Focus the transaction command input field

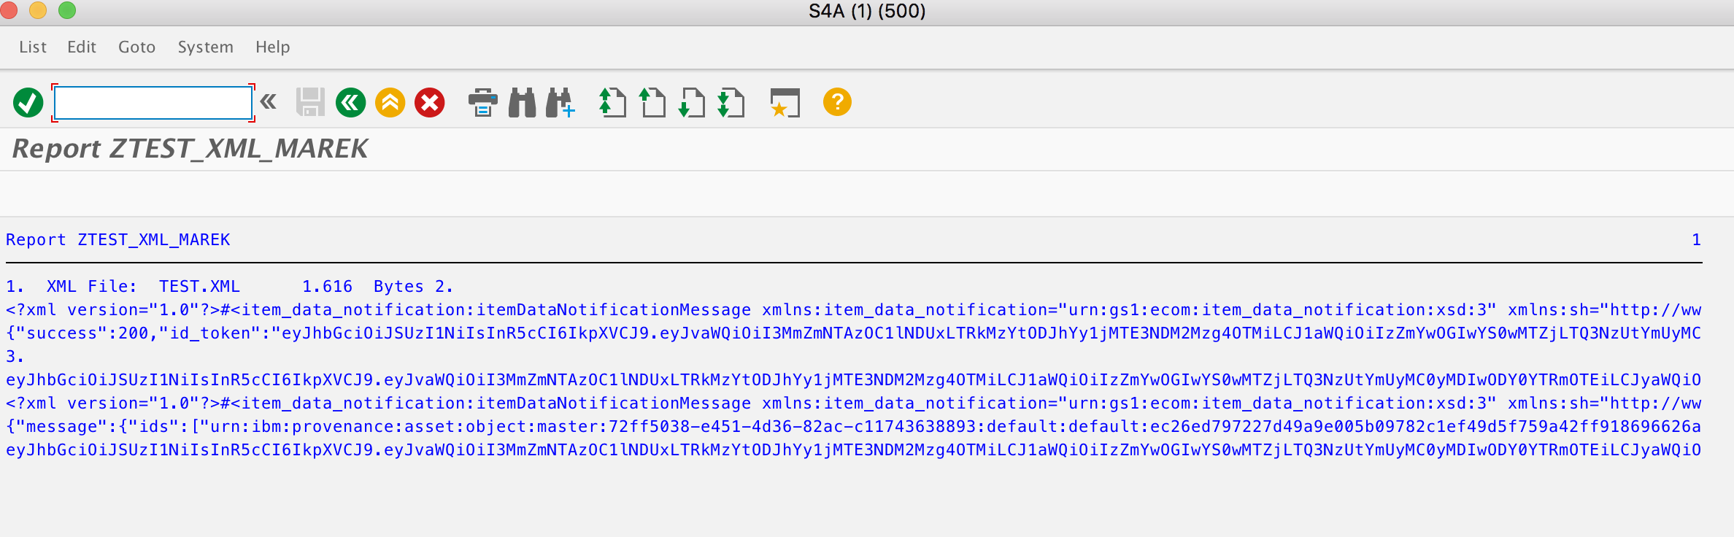[153, 103]
